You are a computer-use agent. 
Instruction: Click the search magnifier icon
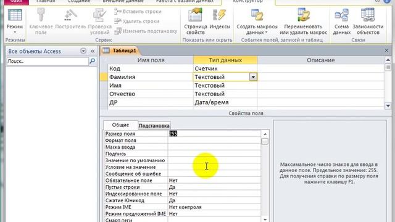click(x=93, y=61)
